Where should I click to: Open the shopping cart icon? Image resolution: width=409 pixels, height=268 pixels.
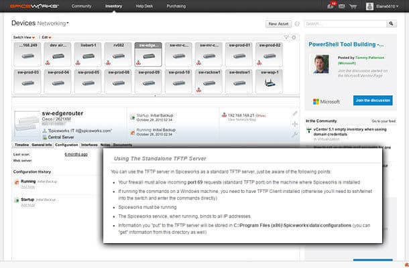click(353, 6)
